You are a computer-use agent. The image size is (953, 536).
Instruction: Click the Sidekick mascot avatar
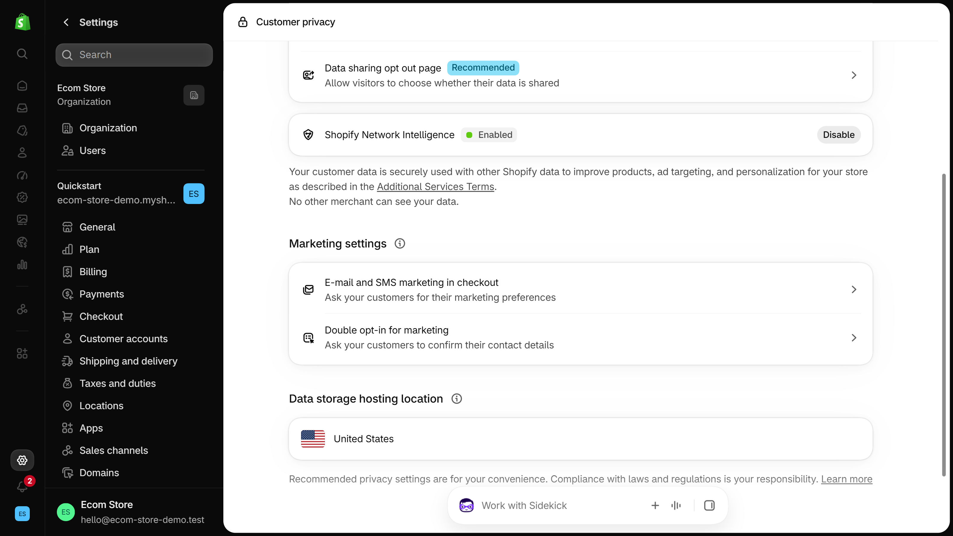pyautogui.click(x=466, y=506)
